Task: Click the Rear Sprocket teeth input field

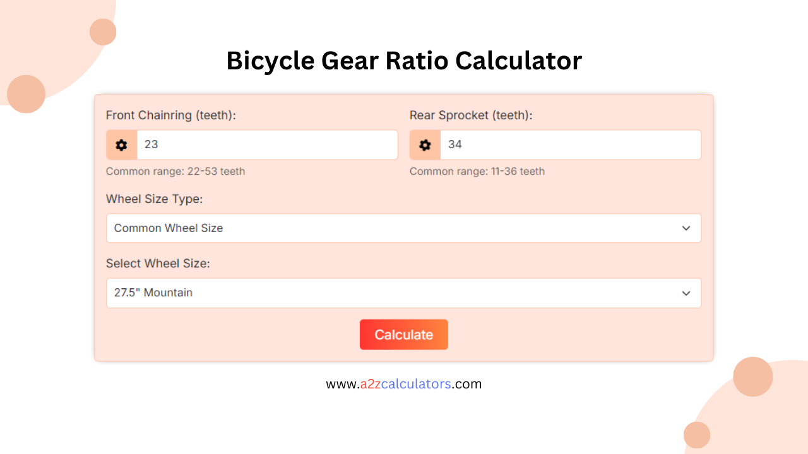Action: 568,144
